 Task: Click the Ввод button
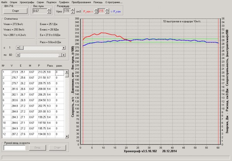coord(38,148)
